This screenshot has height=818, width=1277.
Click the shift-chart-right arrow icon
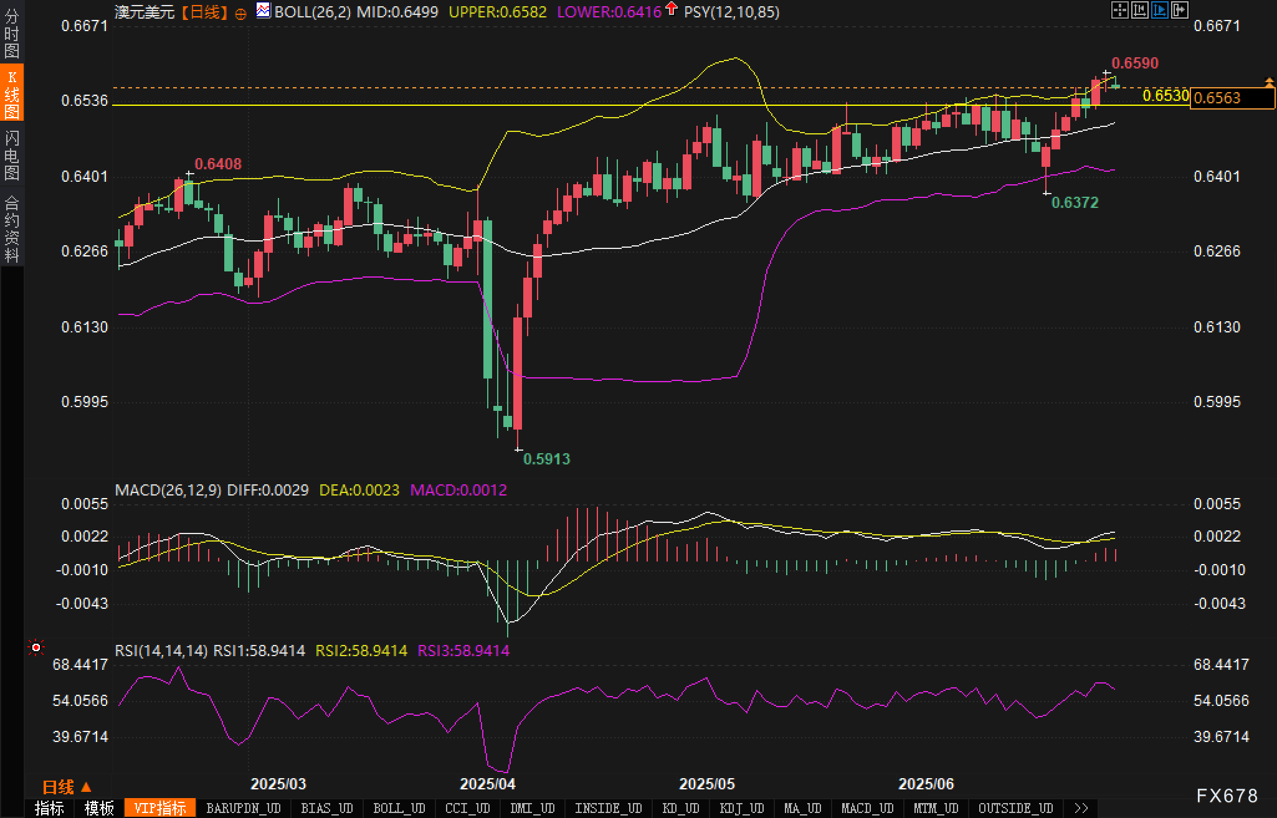point(1180,10)
